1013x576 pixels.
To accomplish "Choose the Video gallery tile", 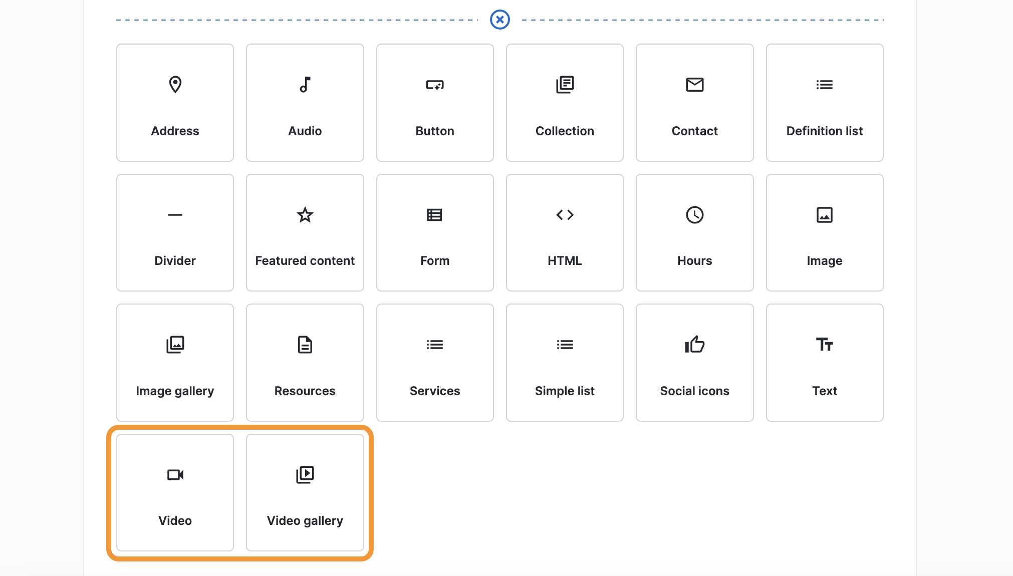I will point(305,492).
